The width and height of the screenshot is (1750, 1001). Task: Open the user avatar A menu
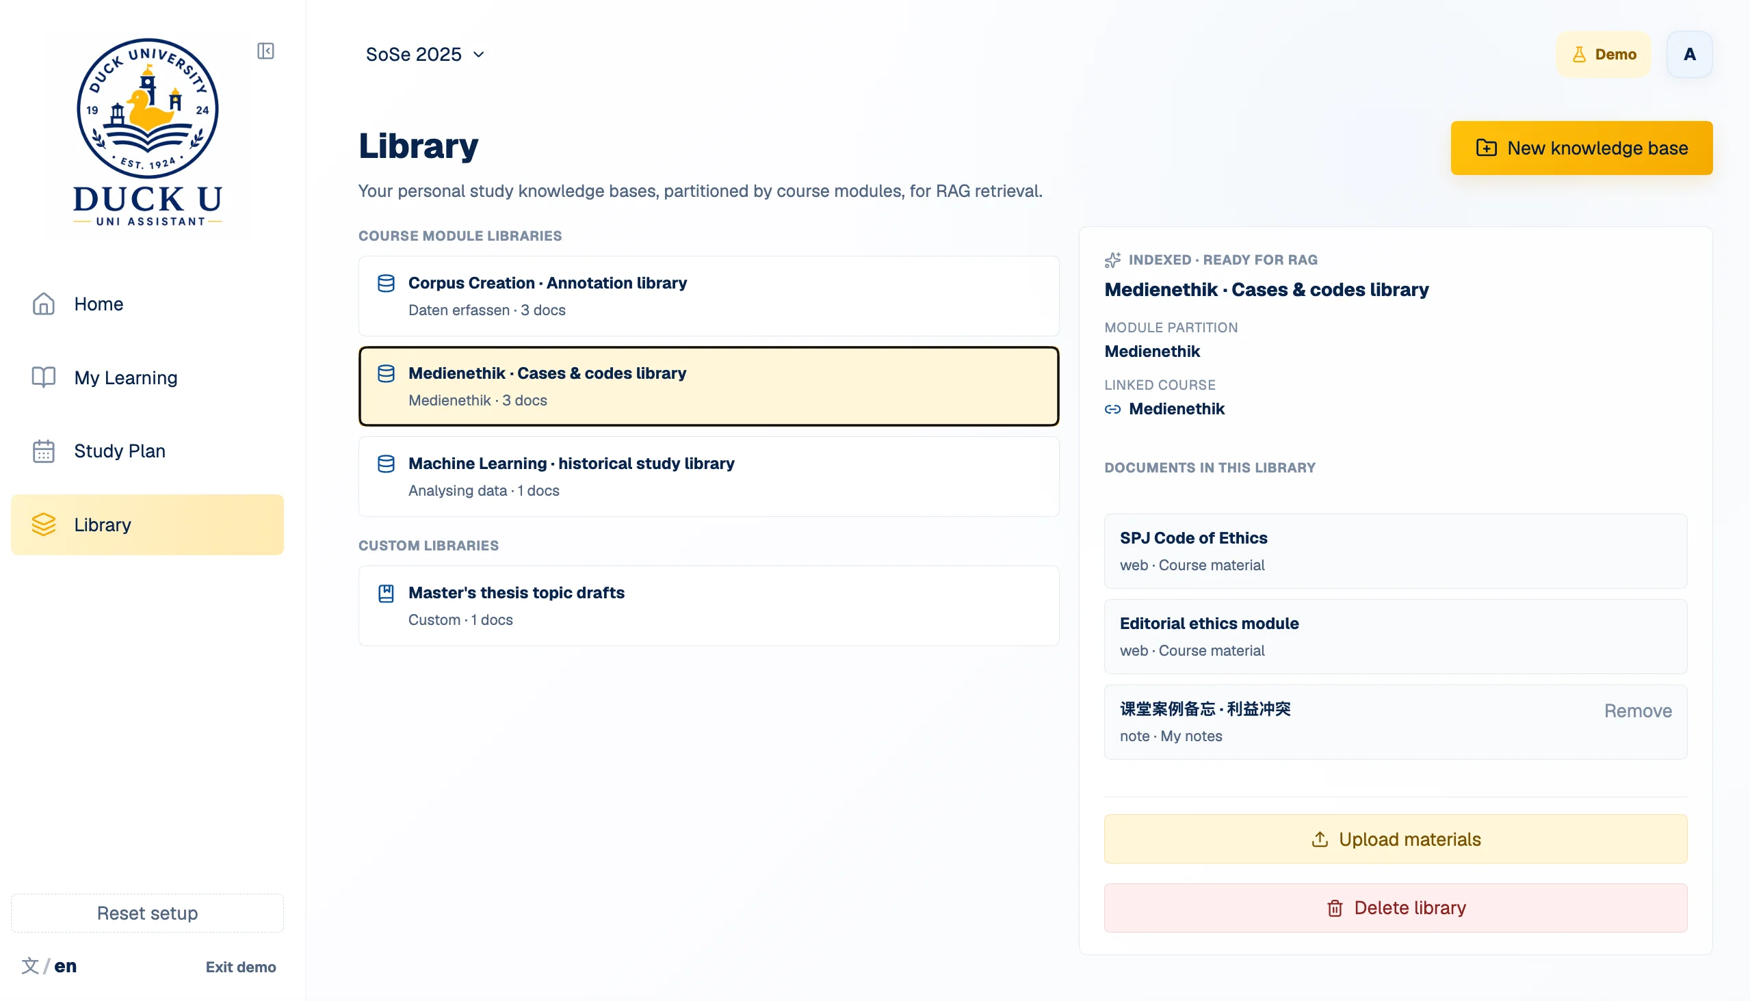(x=1689, y=54)
